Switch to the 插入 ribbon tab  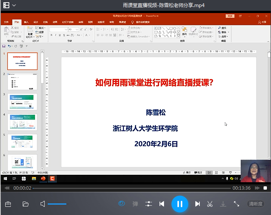(x=26, y=22)
